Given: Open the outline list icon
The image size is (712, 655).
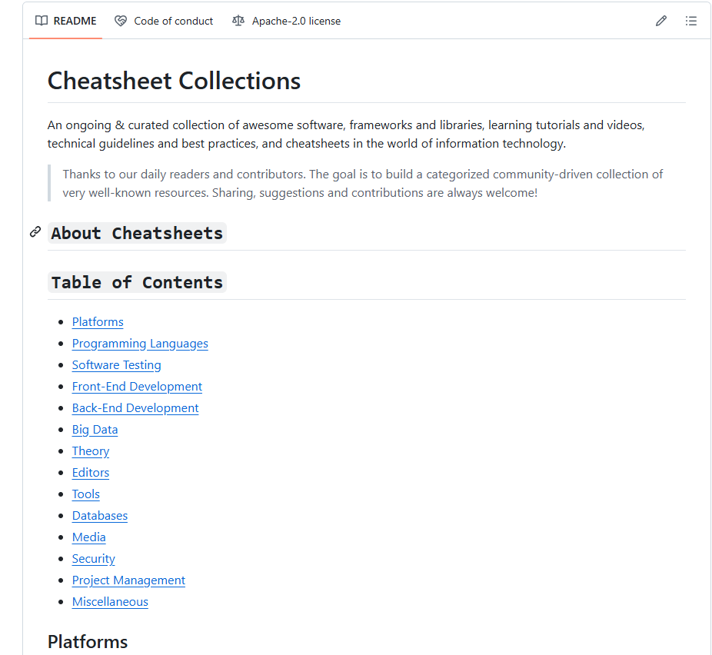Looking at the screenshot, I should 690,21.
